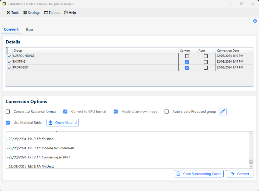Click the blue checkmark icon beside PROPOSED row
Viewport: 259px width, 191px height.
(x=10, y=68)
